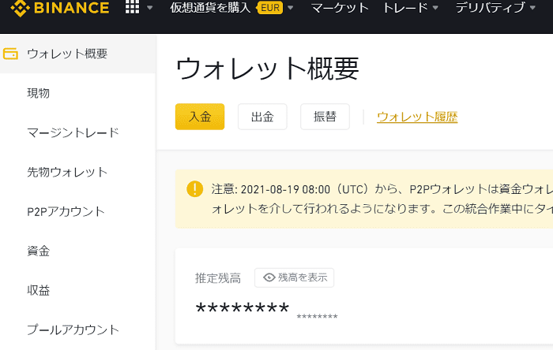This screenshot has height=350, width=553.
Task: Click the notice text starting 注意: 2021-08-19
Action: point(382,199)
